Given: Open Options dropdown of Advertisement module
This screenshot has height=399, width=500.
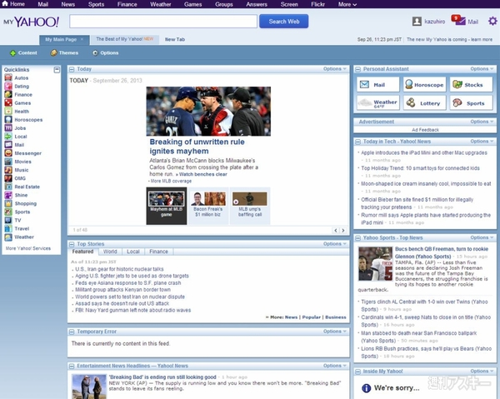Looking at the screenshot, I should [482, 122].
